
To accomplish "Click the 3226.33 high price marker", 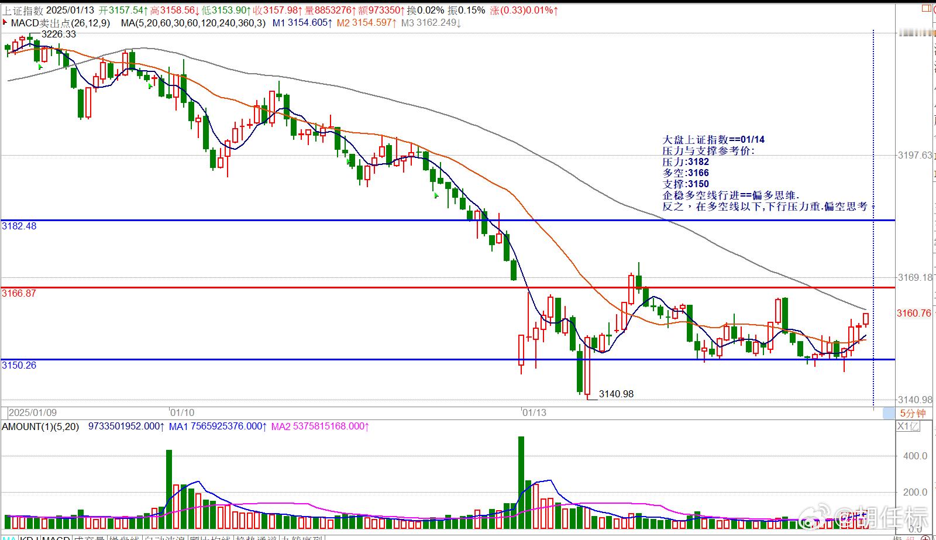I will click(x=58, y=35).
